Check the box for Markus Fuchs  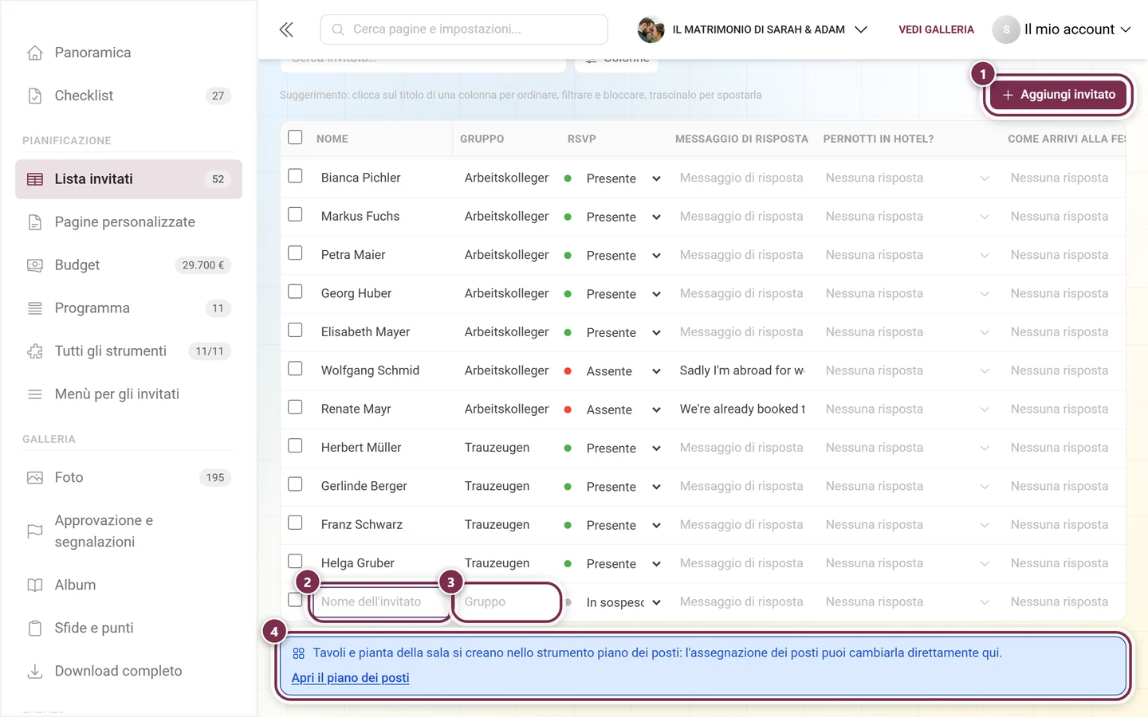tap(295, 214)
